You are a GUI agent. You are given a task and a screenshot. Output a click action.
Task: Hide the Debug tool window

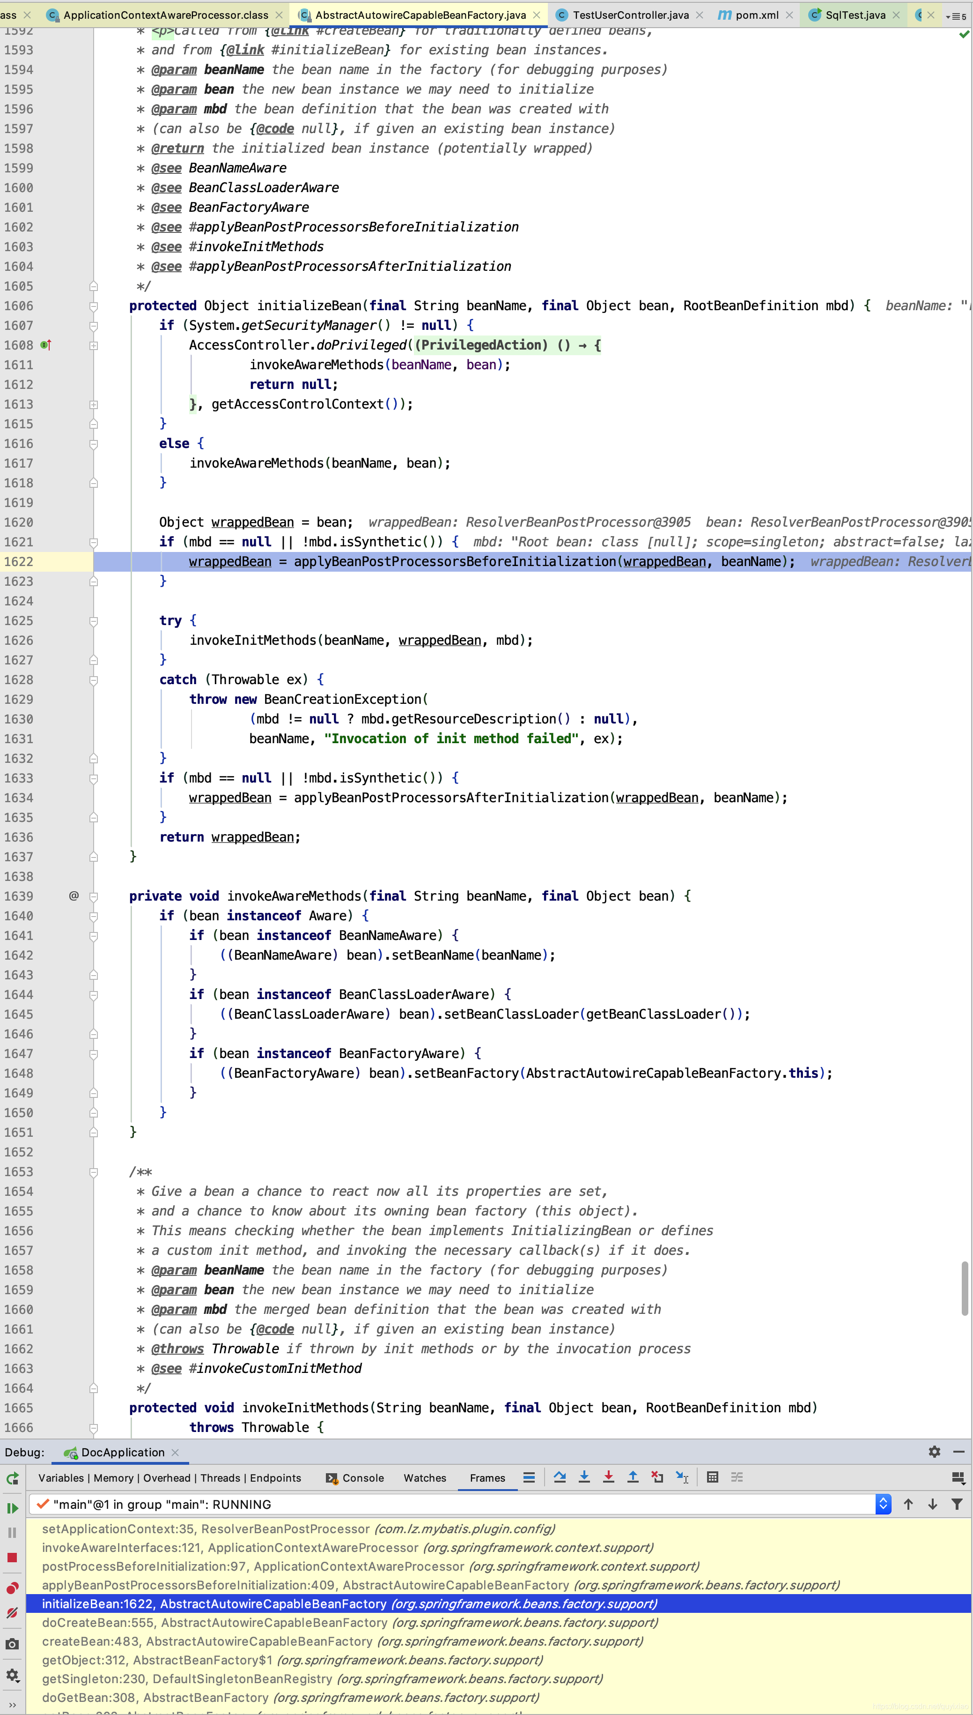(x=958, y=1452)
